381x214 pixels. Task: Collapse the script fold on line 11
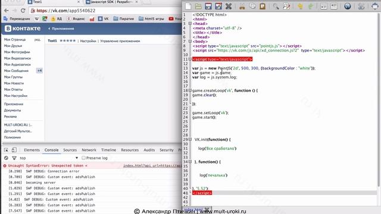190,59
